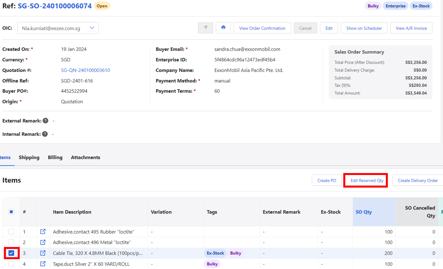Check the box for row 2 Adhesive 496
Viewport: 443px width, 269px height.
pos(11,242)
